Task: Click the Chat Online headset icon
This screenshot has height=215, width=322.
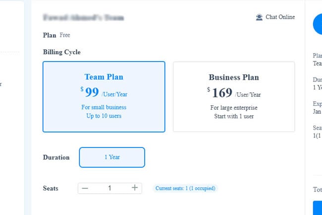Action: pos(259,17)
